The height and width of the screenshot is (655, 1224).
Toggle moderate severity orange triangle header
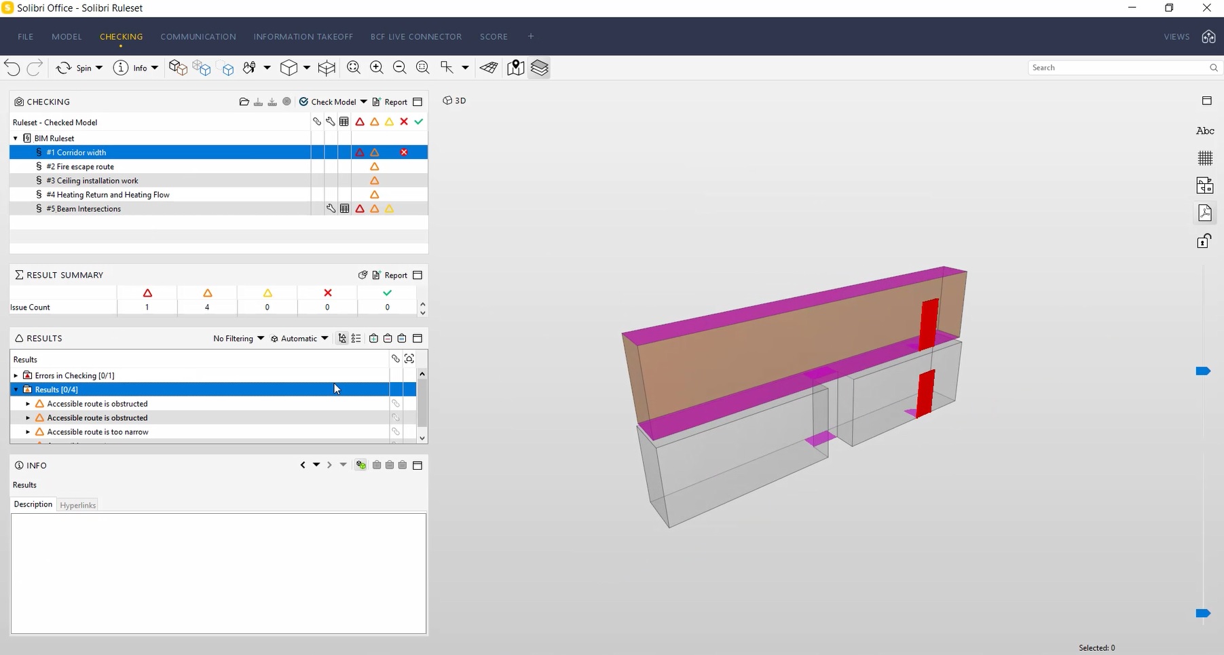[x=375, y=121]
